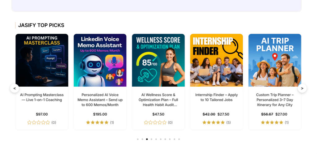The image size is (317, 154).
Task: Go to the last carousel pagination dot
Action: (179, 139)
